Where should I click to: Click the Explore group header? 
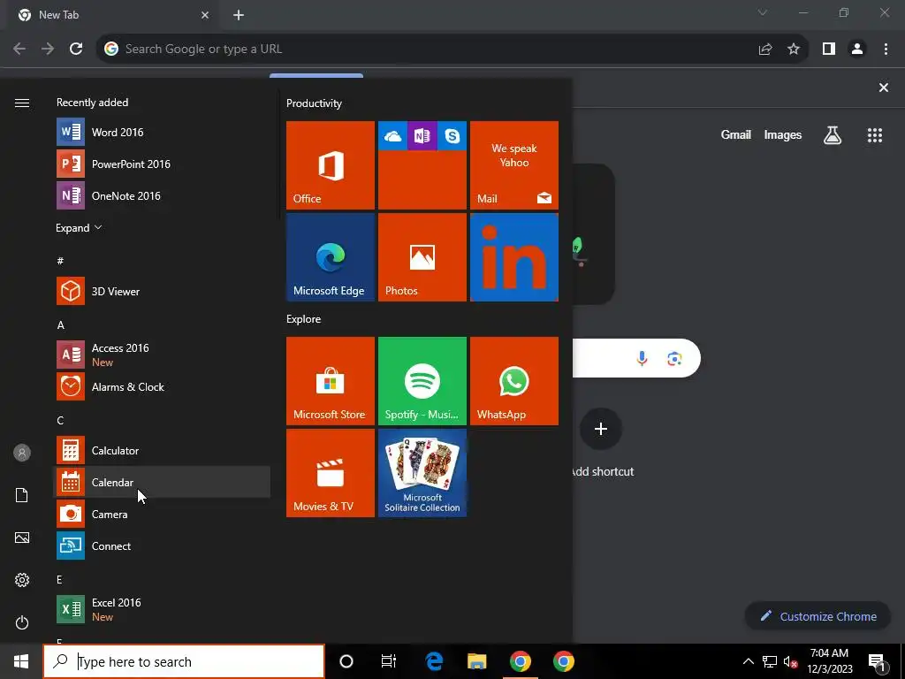(x=304, y=319)
